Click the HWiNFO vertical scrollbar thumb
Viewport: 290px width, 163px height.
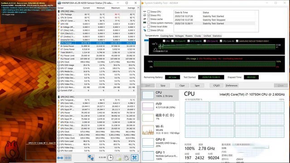click(138, 102)
